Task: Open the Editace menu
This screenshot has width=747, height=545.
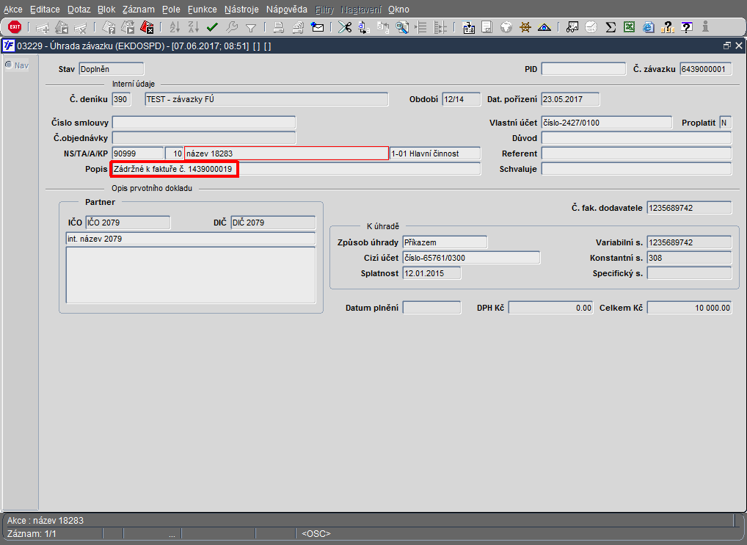Action: (x=45, y=10)
